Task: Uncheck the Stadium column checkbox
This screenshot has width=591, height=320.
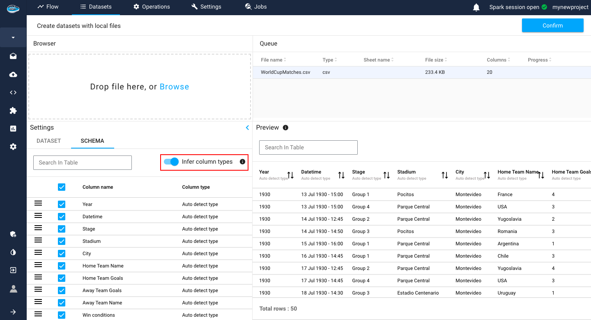Action: (62, 241)
